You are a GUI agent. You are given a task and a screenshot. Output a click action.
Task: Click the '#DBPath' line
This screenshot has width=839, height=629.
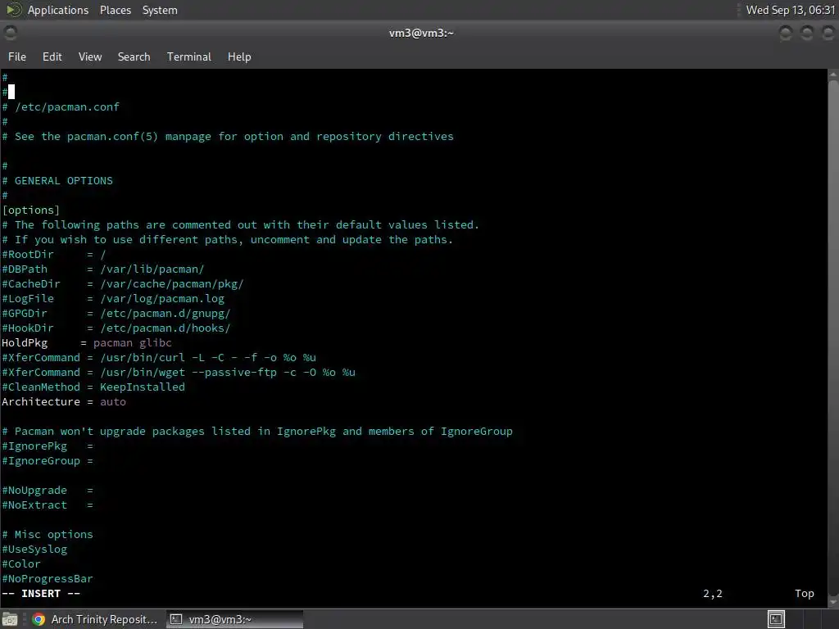[x=102, y=269]
